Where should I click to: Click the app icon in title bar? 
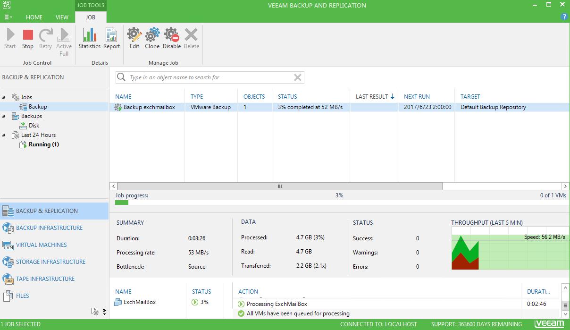(7, 6)
